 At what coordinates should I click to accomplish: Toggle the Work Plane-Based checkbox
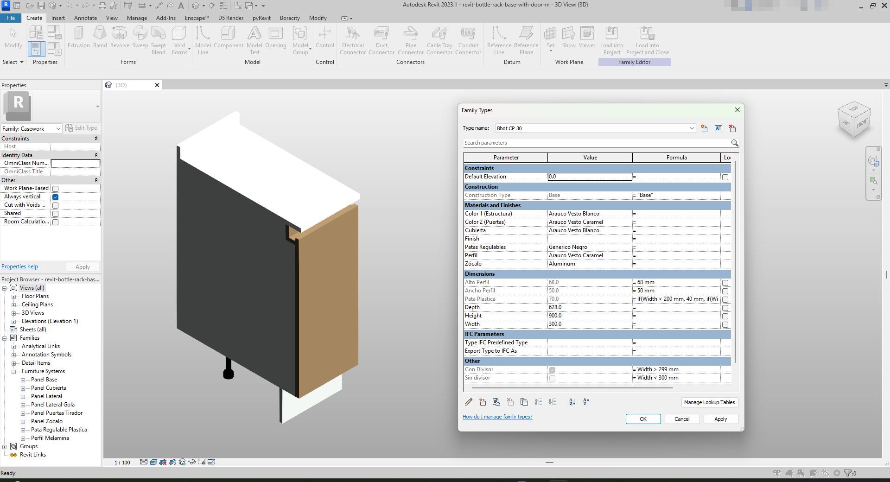[56, 189]
